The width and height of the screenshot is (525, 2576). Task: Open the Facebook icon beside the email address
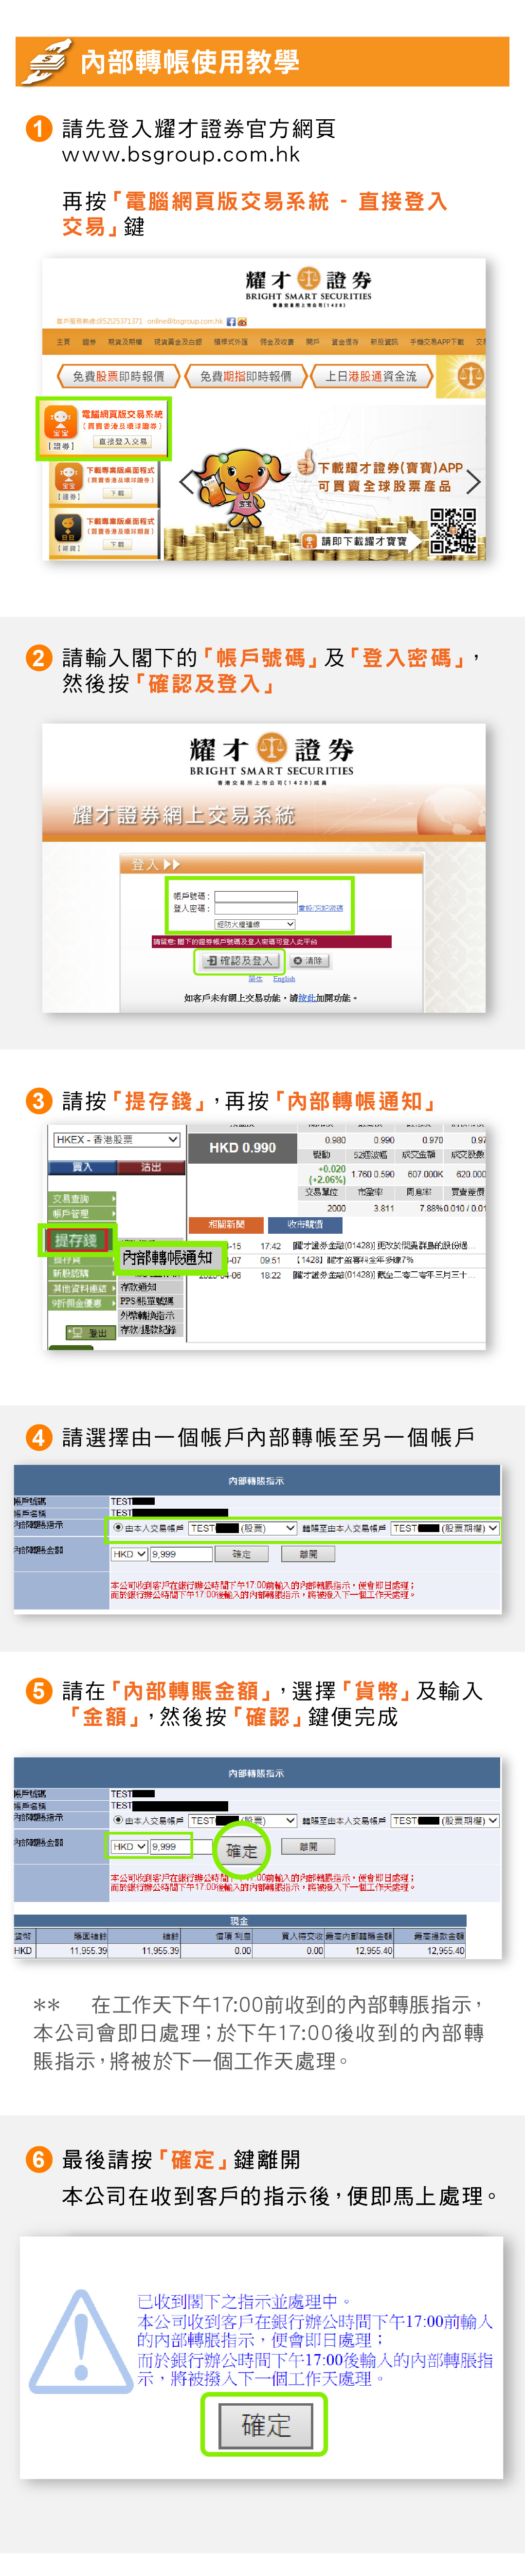coord(231,322)
